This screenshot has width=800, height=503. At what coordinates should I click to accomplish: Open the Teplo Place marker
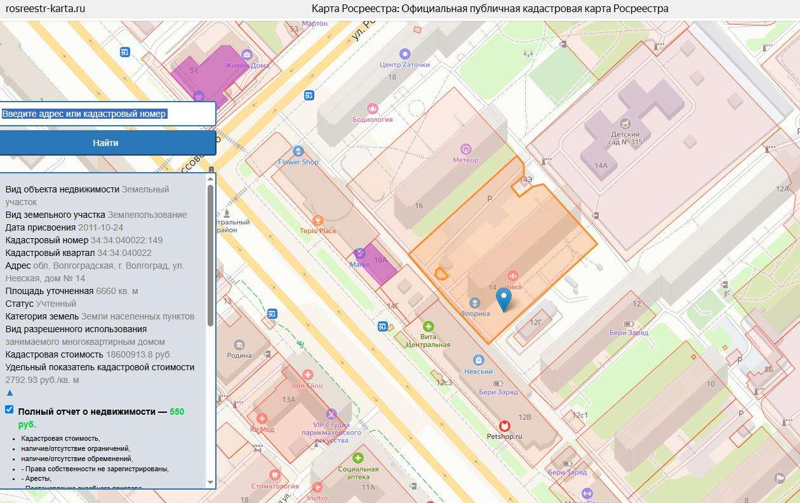[x=318, y=220]
